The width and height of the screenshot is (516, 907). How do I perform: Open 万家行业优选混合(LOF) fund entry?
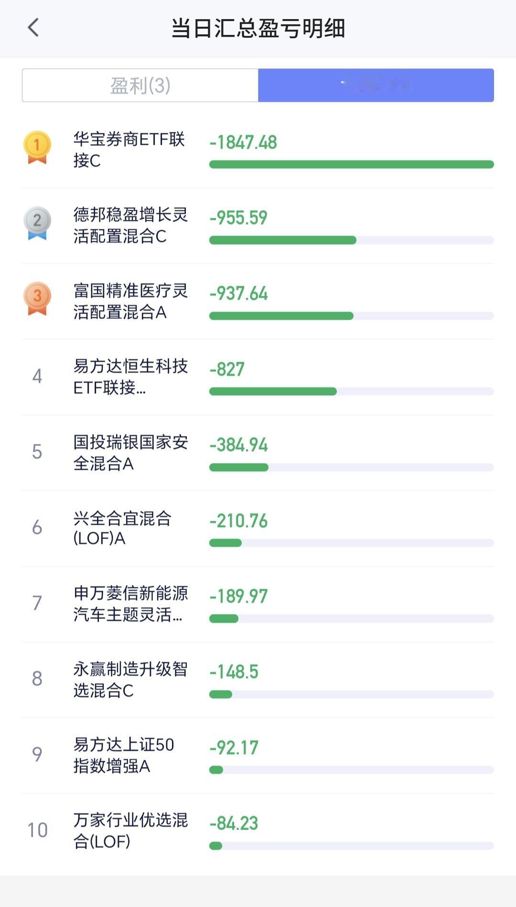click(x=258, y=831)
